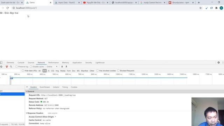
Task: Click the blue checkmark extension icon
Action: point(206,8)
